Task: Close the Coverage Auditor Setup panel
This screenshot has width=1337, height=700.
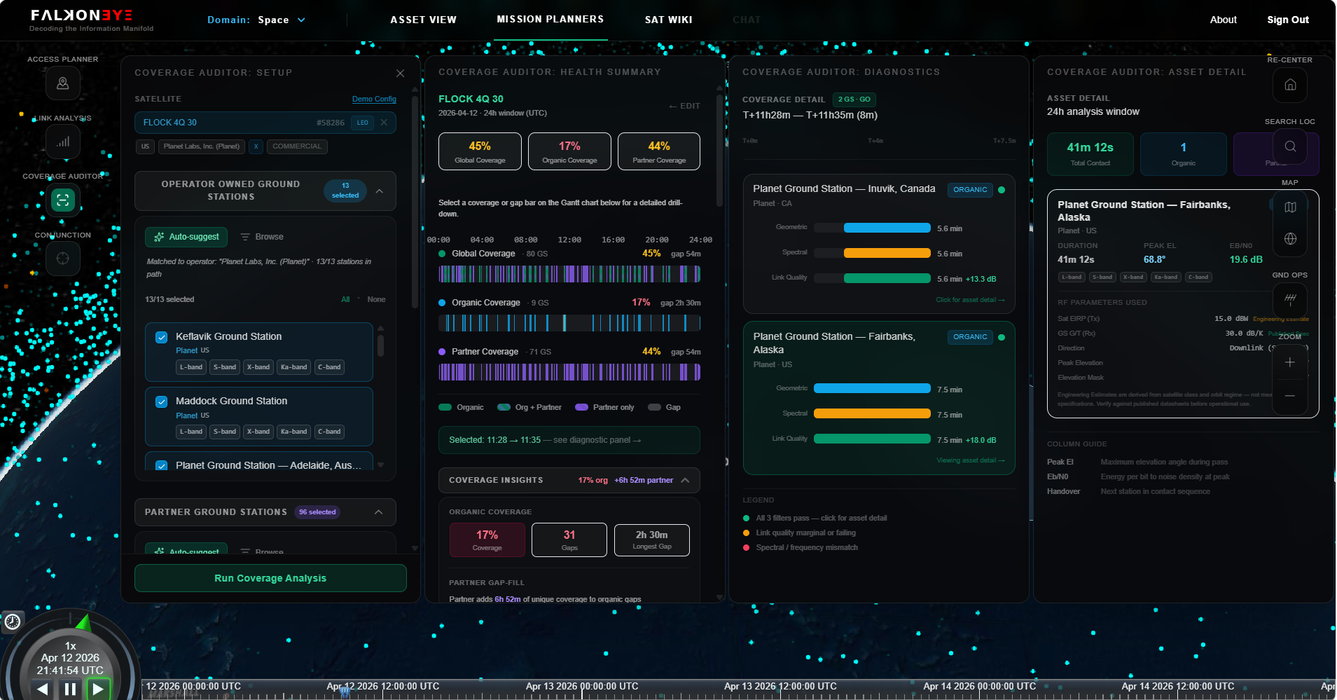Action: (x=400, y=74)
